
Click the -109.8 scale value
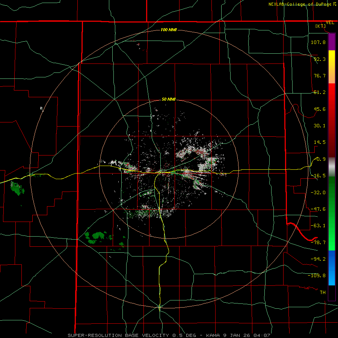pyautogui.click(x=317, y=276)
